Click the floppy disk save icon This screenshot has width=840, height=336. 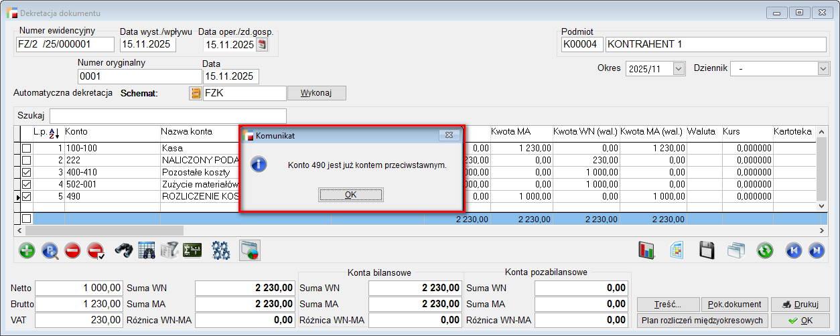click(707, 250)
